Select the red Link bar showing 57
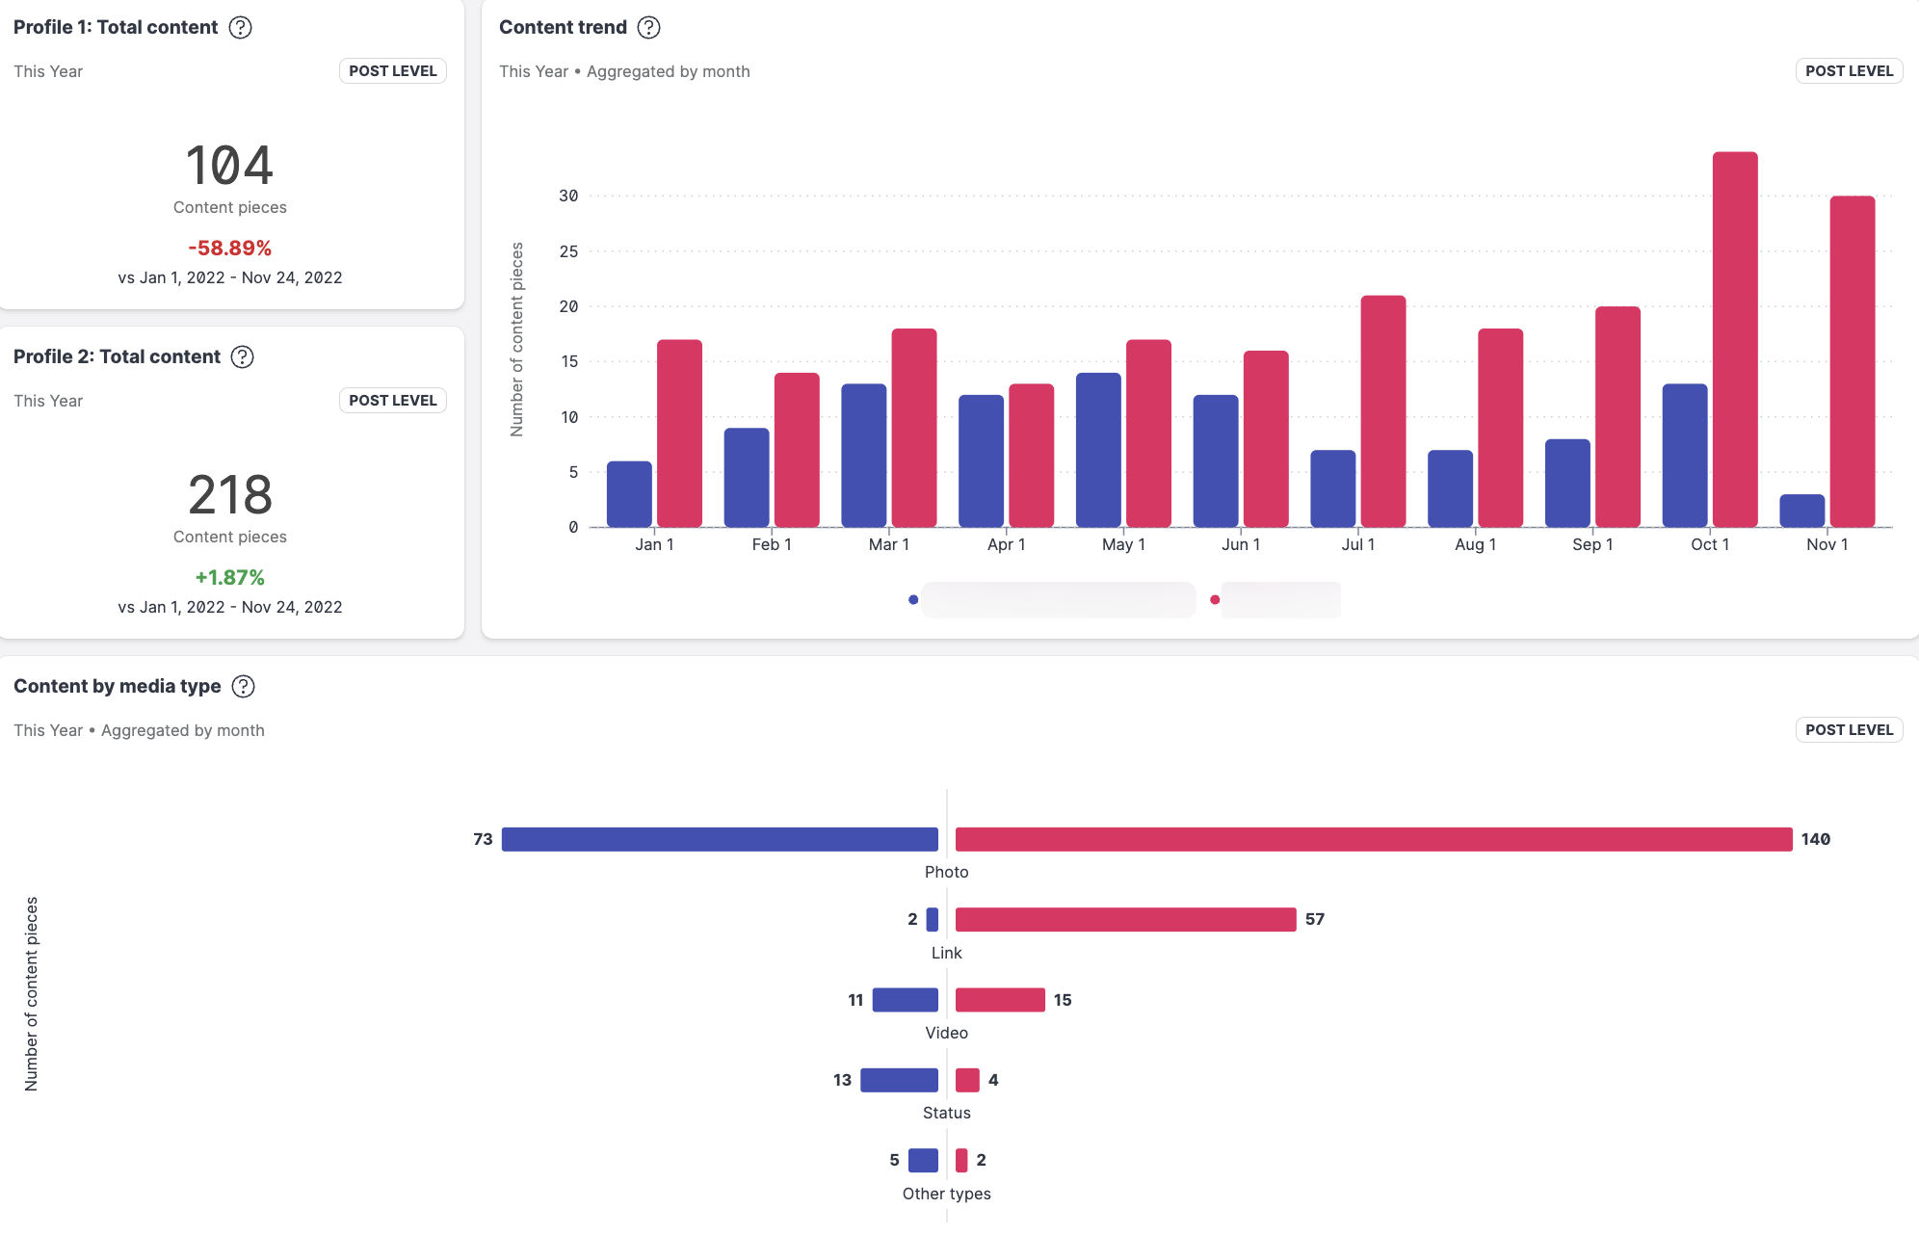Image resolution: width=1919 pixels, height=1235 pixels. [x=1125, y=920]
